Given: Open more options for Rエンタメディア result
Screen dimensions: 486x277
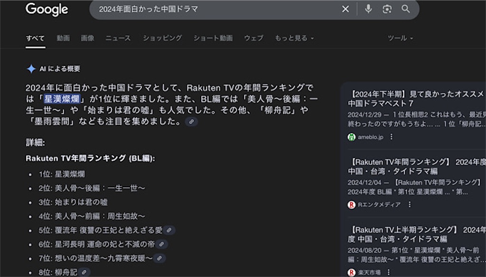Looking at the screenshot, I should 410,204.
